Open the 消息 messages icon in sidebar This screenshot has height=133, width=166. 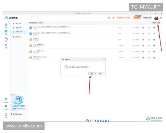point(6,46)
